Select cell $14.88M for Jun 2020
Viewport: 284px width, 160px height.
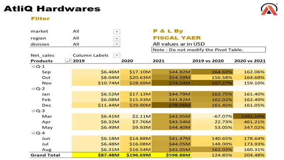tap(136, 139)
